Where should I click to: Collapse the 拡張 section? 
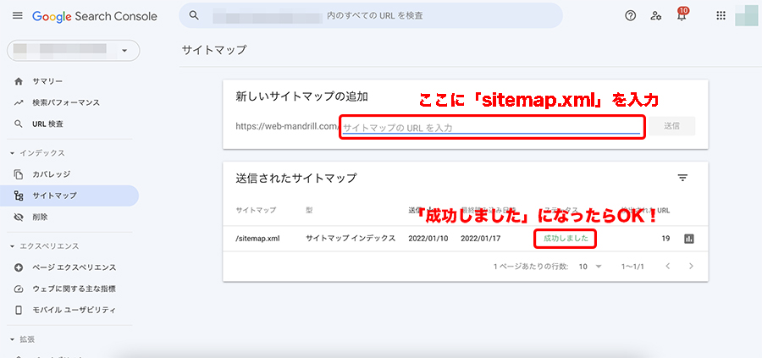[x=12, y=339]
